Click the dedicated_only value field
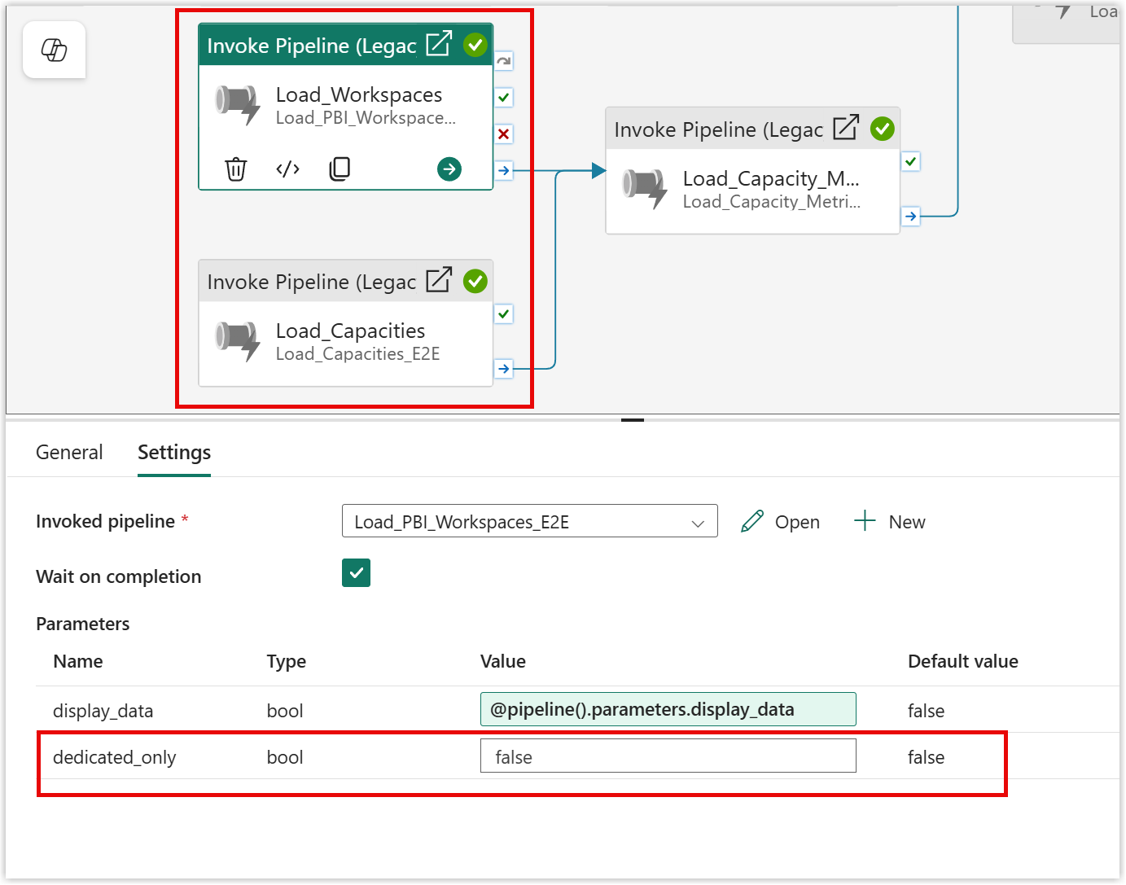This screenshot has width=1126, height=885. click(x=668, y=756)
